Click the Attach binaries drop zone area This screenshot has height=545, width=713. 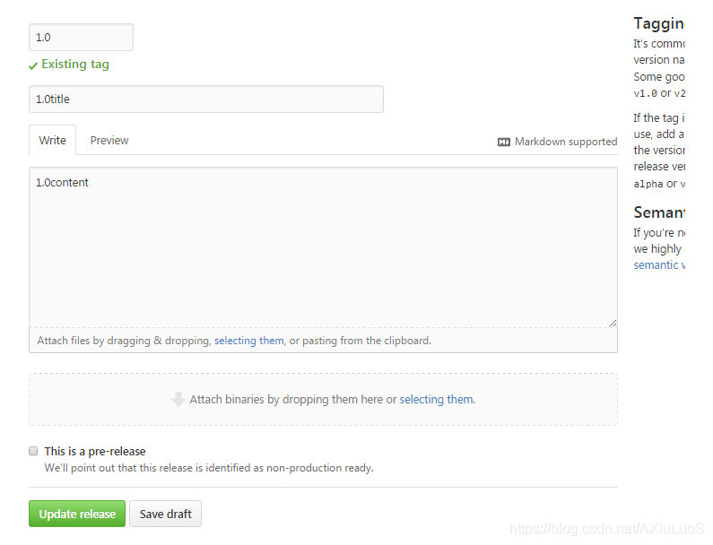(323, 400)
